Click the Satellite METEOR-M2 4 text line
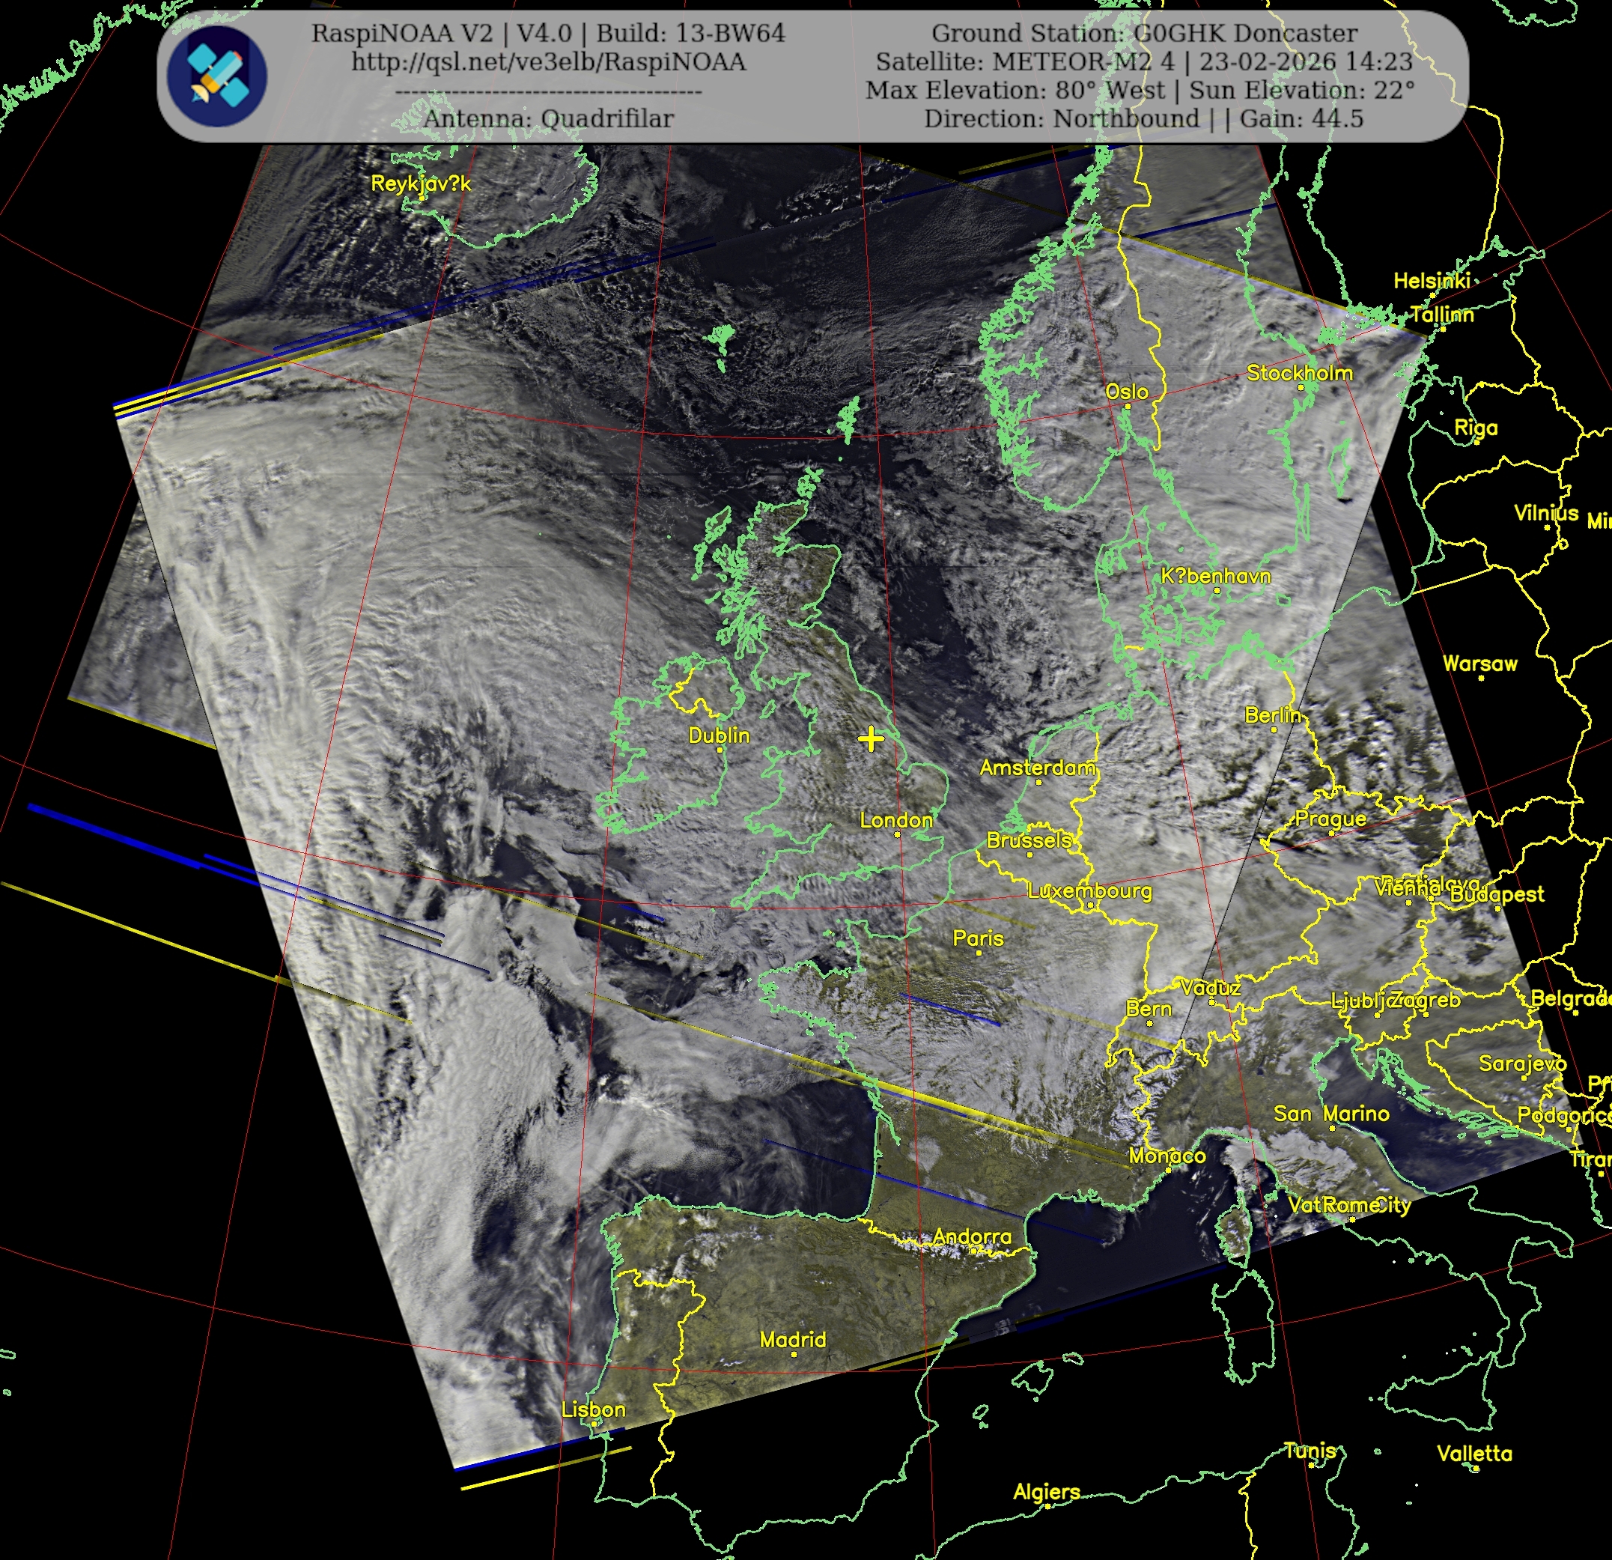 1143,61
